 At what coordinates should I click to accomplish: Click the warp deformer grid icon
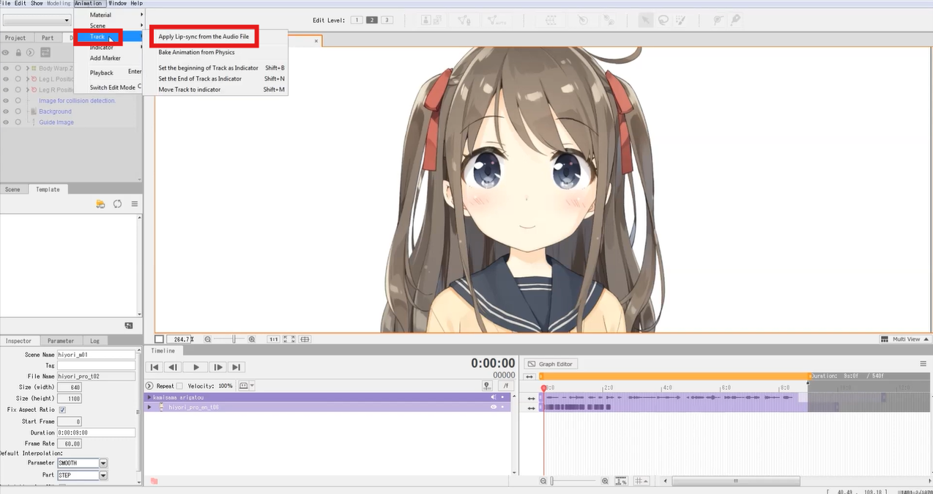pos(552,20)
